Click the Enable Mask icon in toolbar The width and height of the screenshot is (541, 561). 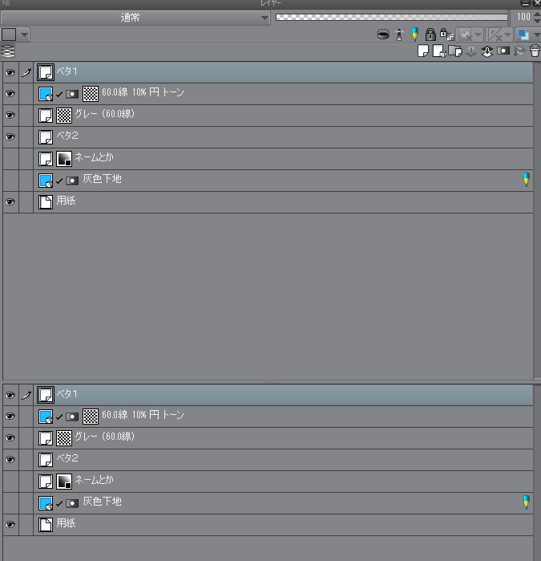(x=466, y=35)
